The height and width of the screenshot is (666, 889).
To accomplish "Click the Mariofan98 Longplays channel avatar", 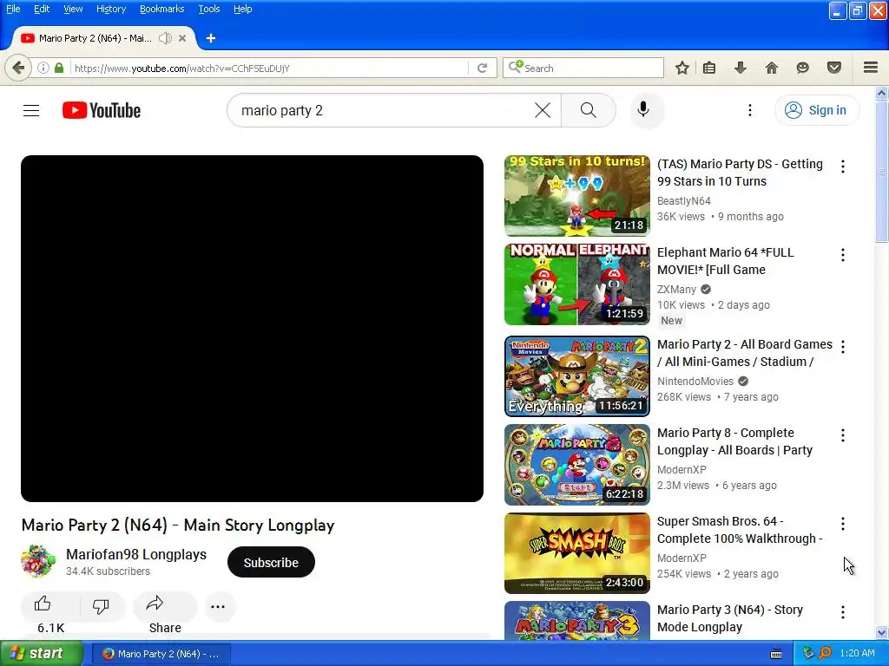I will tap(38, 562).
